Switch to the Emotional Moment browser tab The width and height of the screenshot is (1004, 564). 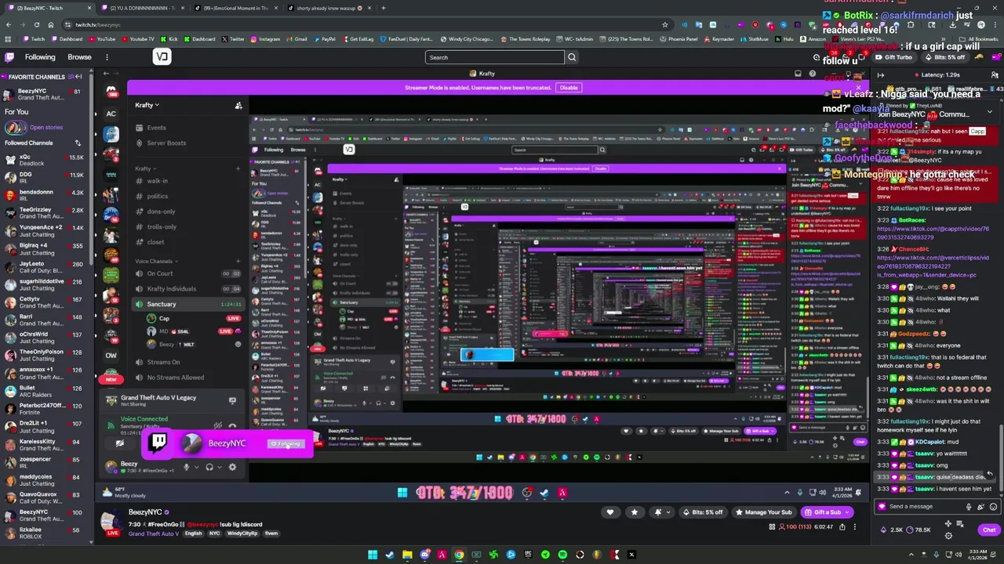pyautogui.click(x=236, y=8)
